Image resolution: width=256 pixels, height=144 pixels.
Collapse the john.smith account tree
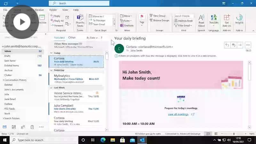3,46
